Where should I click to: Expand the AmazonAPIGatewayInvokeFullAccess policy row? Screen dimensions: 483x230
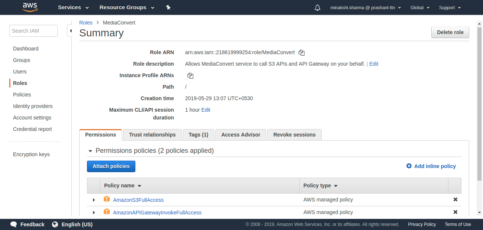[x=94, y=213]
